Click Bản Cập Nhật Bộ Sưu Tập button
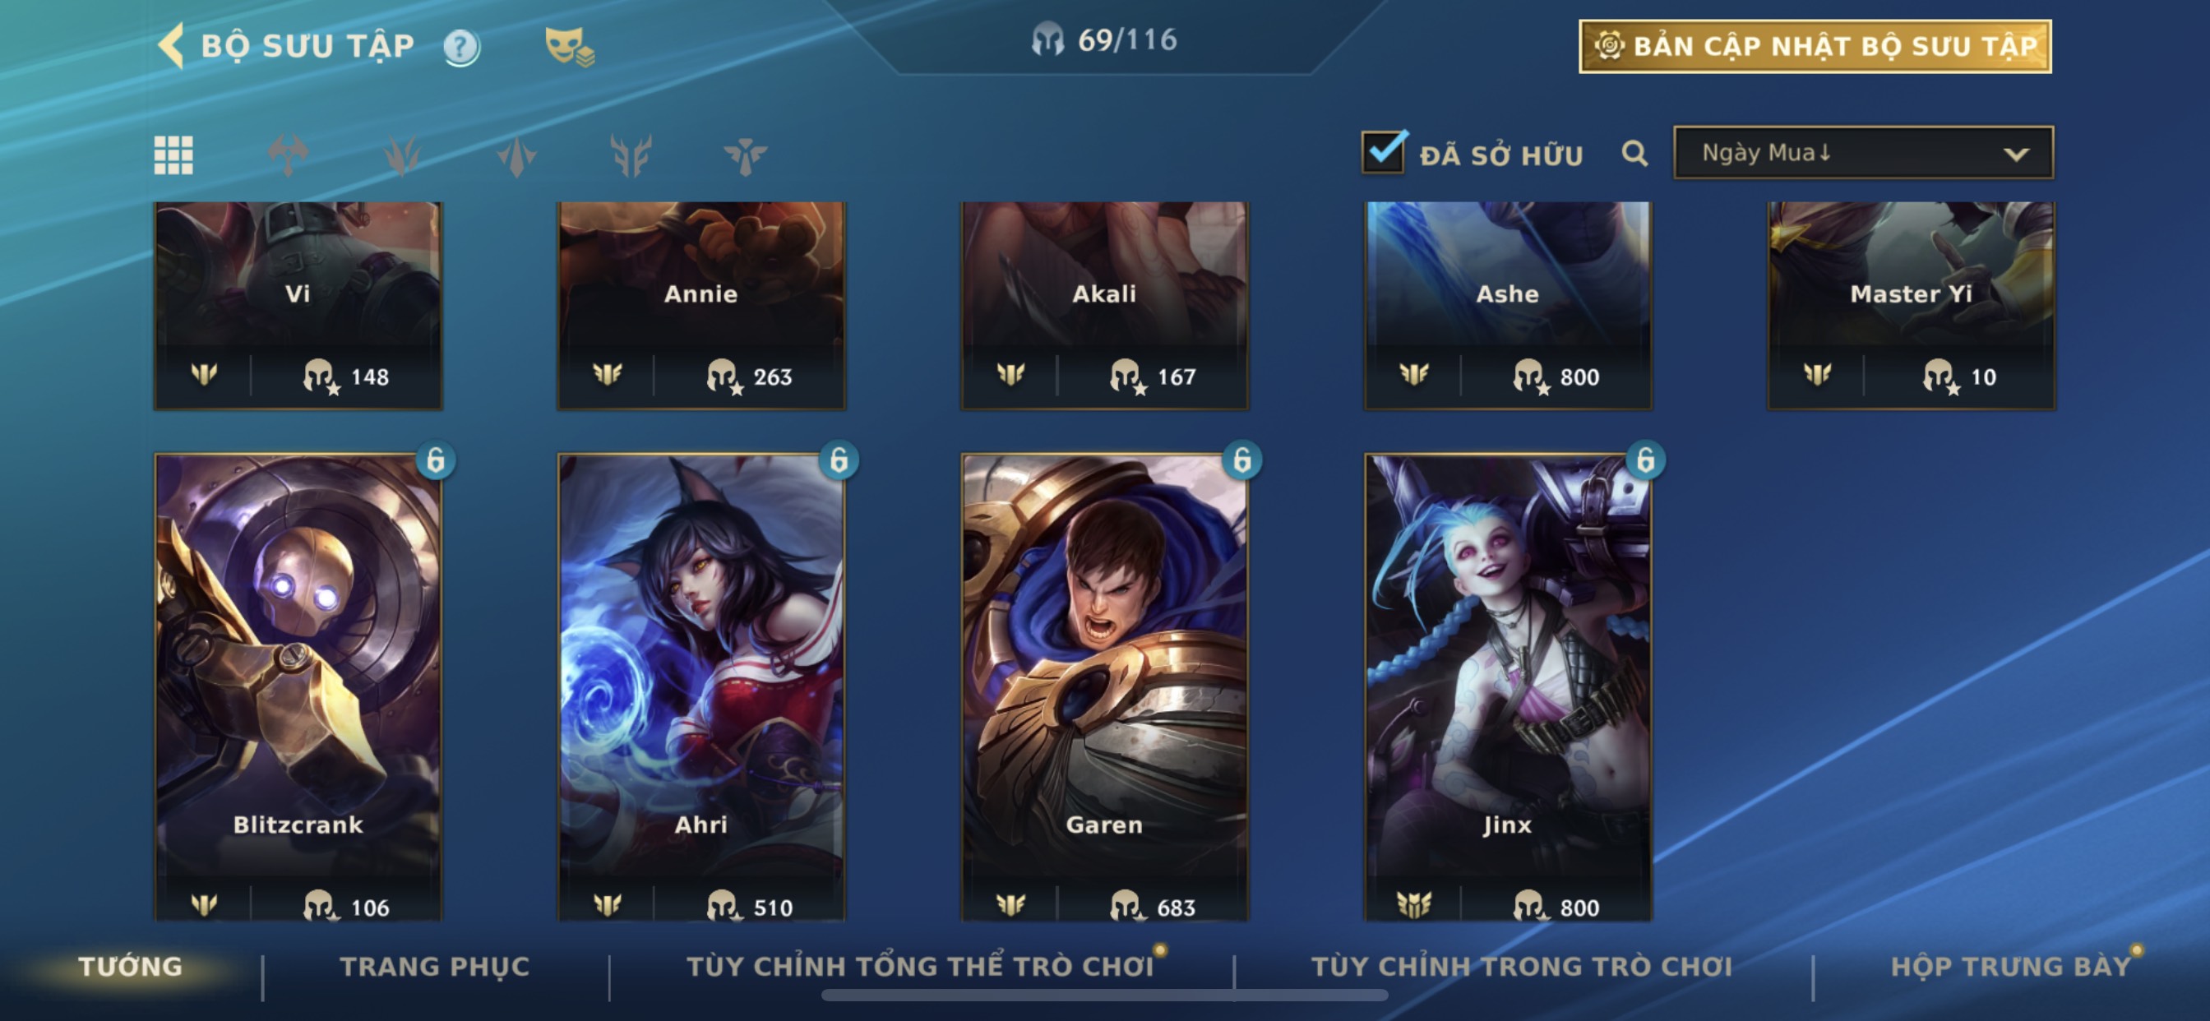The width and height of the screenshot is (2210, 1021). click(x=1815, y=46)
